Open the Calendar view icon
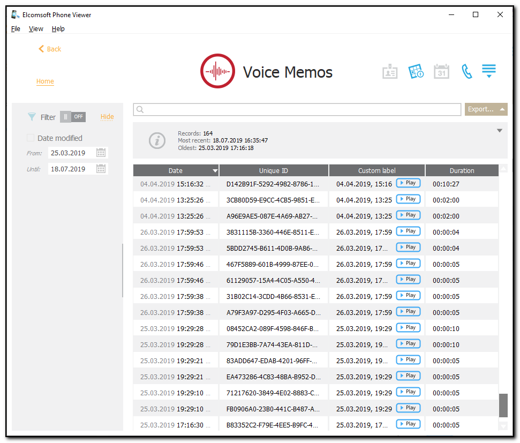 441,71
